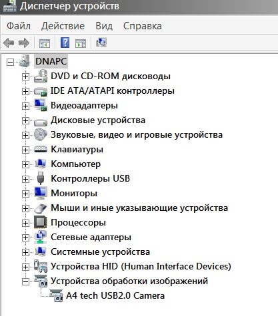The image size is (278, 316).
Task: Expand the Видеоадаптеры branch
Action: pos(25,106)
